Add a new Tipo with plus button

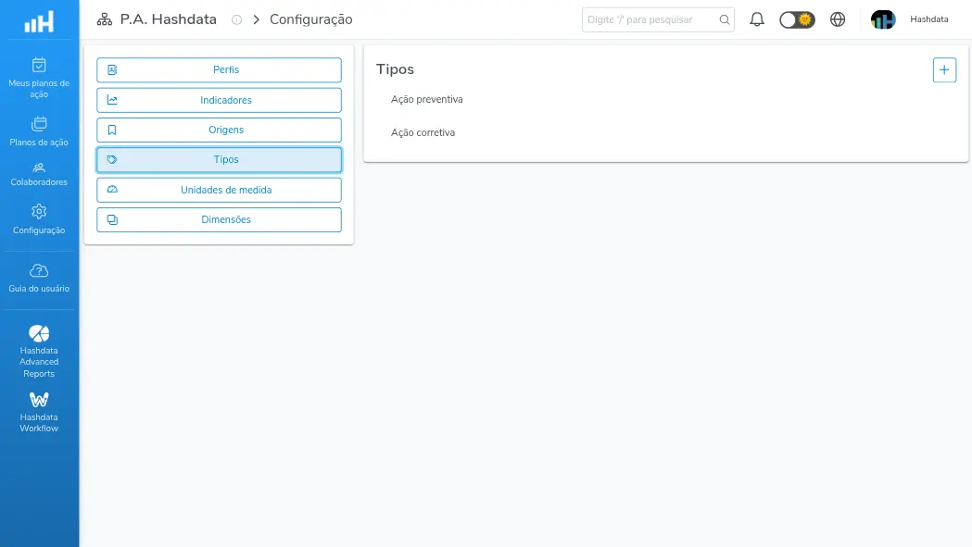[x=944, y=70]
